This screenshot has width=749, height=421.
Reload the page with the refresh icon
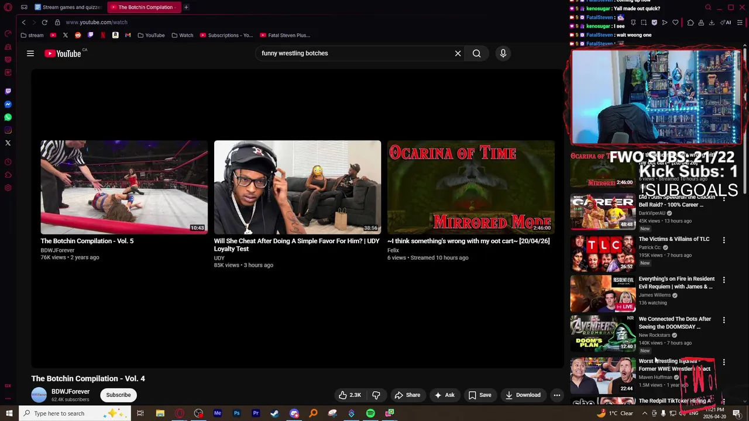click(44, 22)
